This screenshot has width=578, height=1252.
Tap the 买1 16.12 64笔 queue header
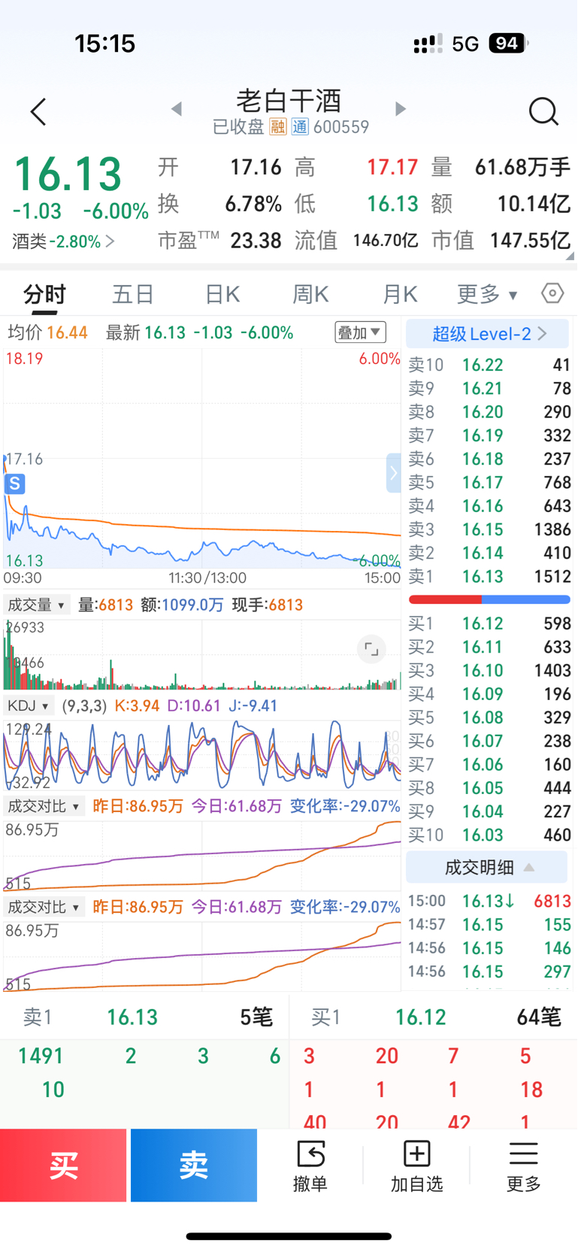pyautogui.click(x=434, y=1017)
